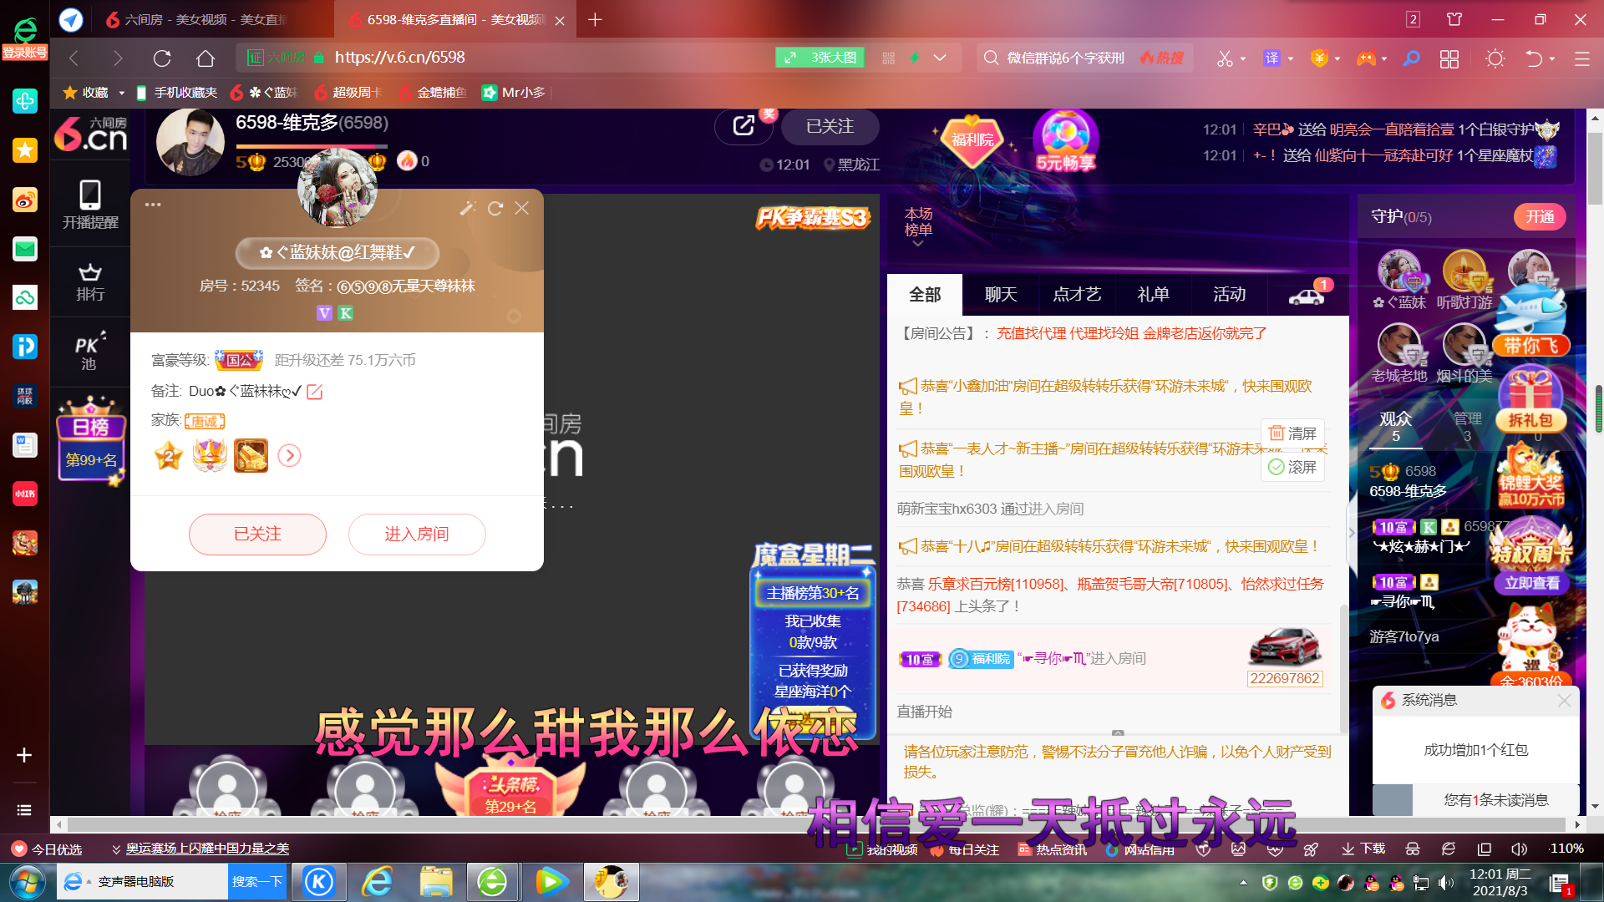Click the 已关注 button in popup
Screen dimensions: 1604x902
tap(257, 535)
